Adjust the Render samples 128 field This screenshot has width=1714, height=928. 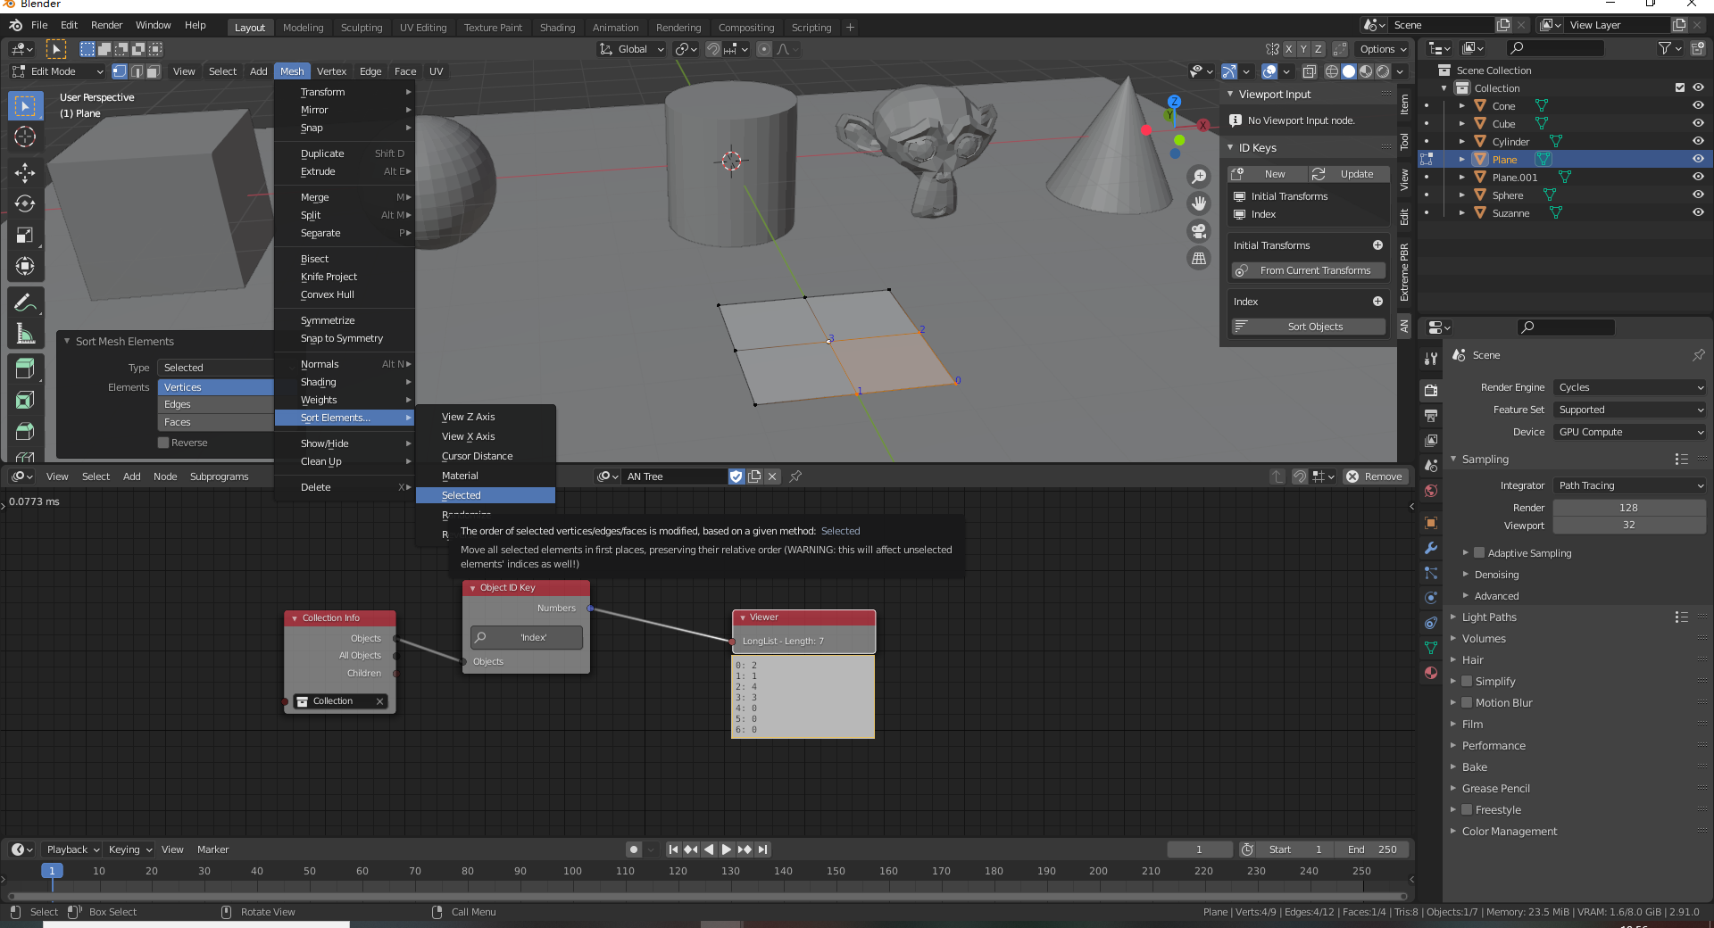click(1629, 508)
